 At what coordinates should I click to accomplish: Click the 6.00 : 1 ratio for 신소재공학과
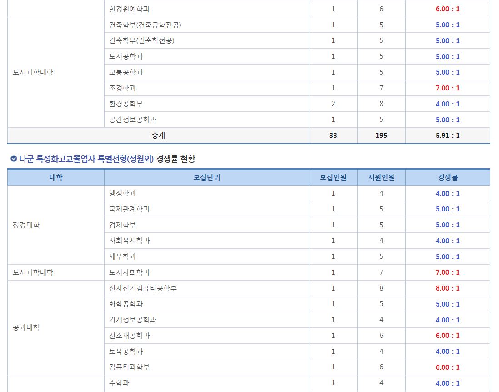point(448,336)
